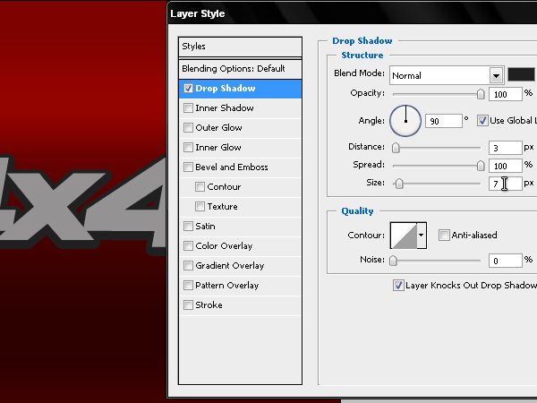Uncheck the Drop Shadow checkbox

[188, 89]
